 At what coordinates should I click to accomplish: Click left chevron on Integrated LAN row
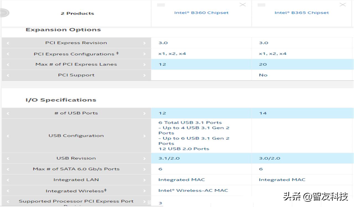click(x=8, y=180)
